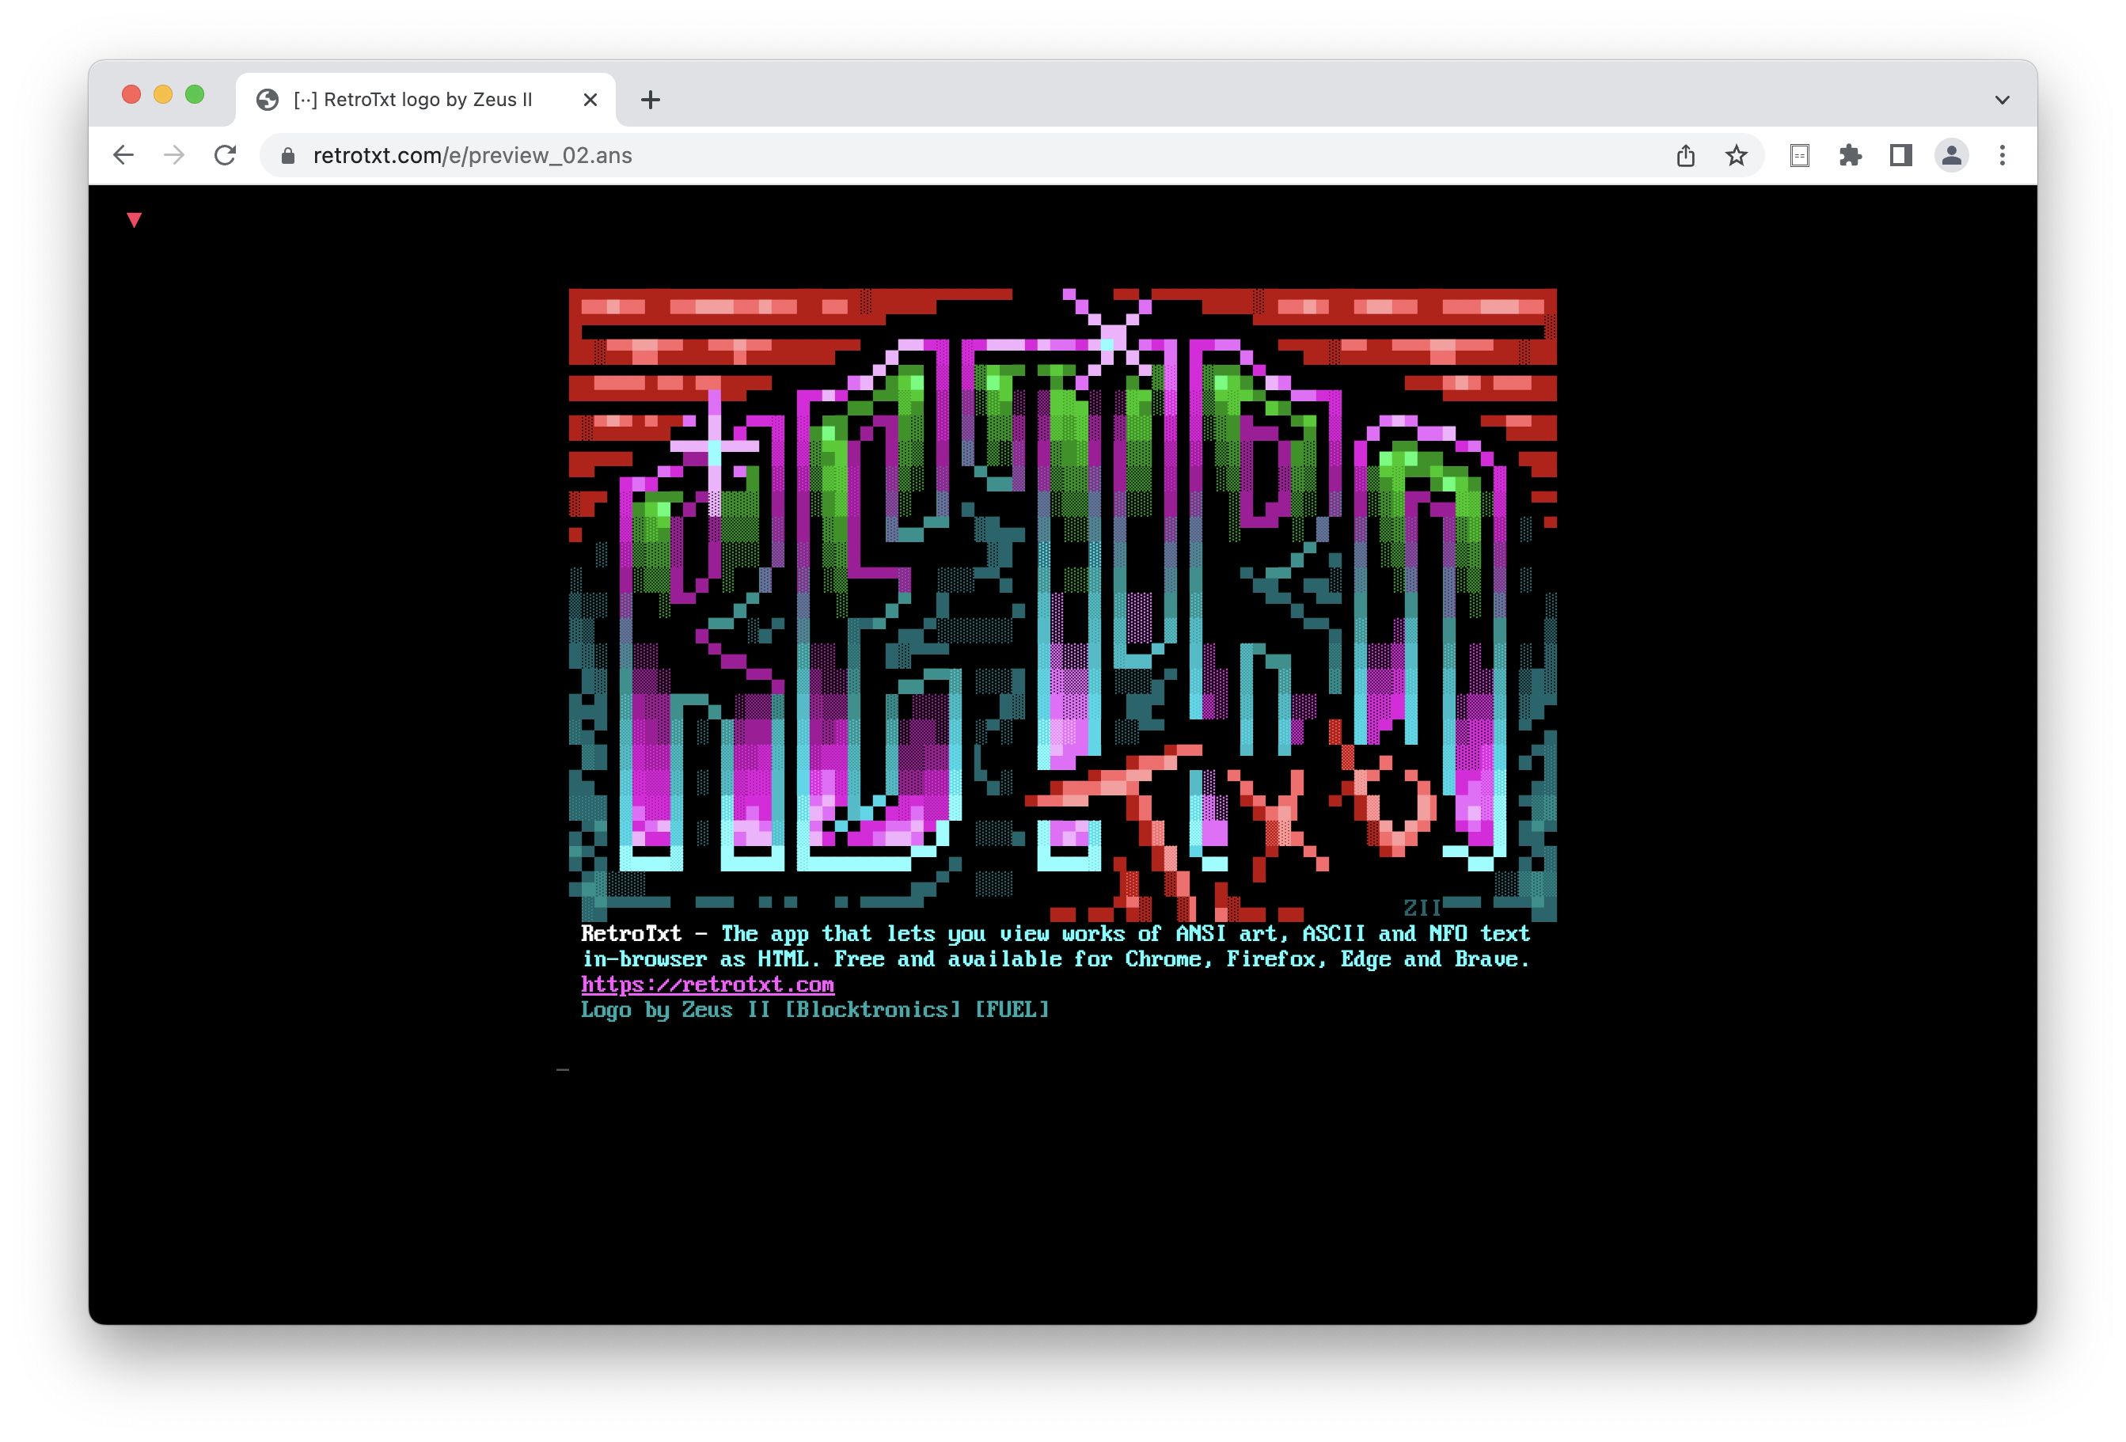
Task: Click the white 'RetroTxt' heading in the description
Action: coord(631,933)
